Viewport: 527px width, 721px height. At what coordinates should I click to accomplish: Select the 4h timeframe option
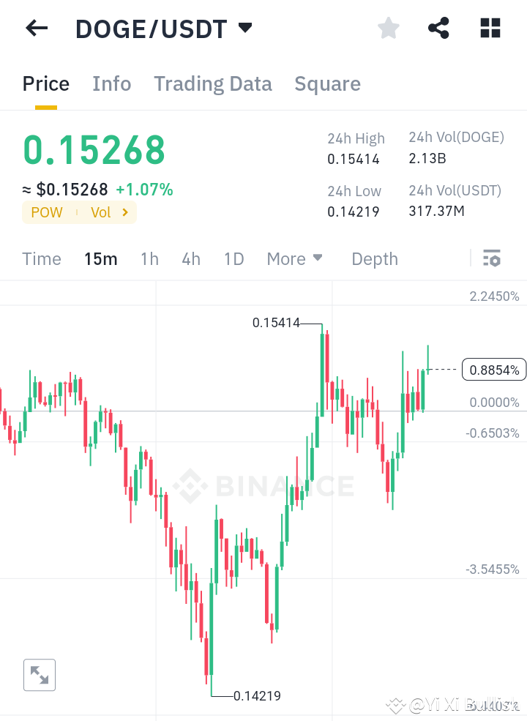point(190,258)
